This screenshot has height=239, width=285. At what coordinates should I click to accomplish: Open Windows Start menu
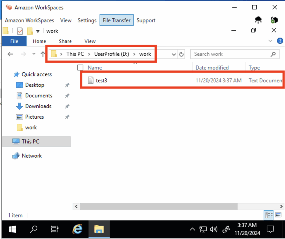[12, 229]
